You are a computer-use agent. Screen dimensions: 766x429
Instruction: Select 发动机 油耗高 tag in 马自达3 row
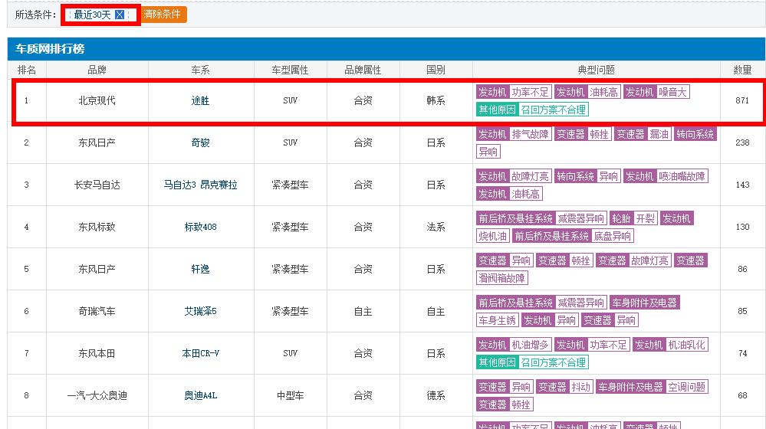pos(510,194)
